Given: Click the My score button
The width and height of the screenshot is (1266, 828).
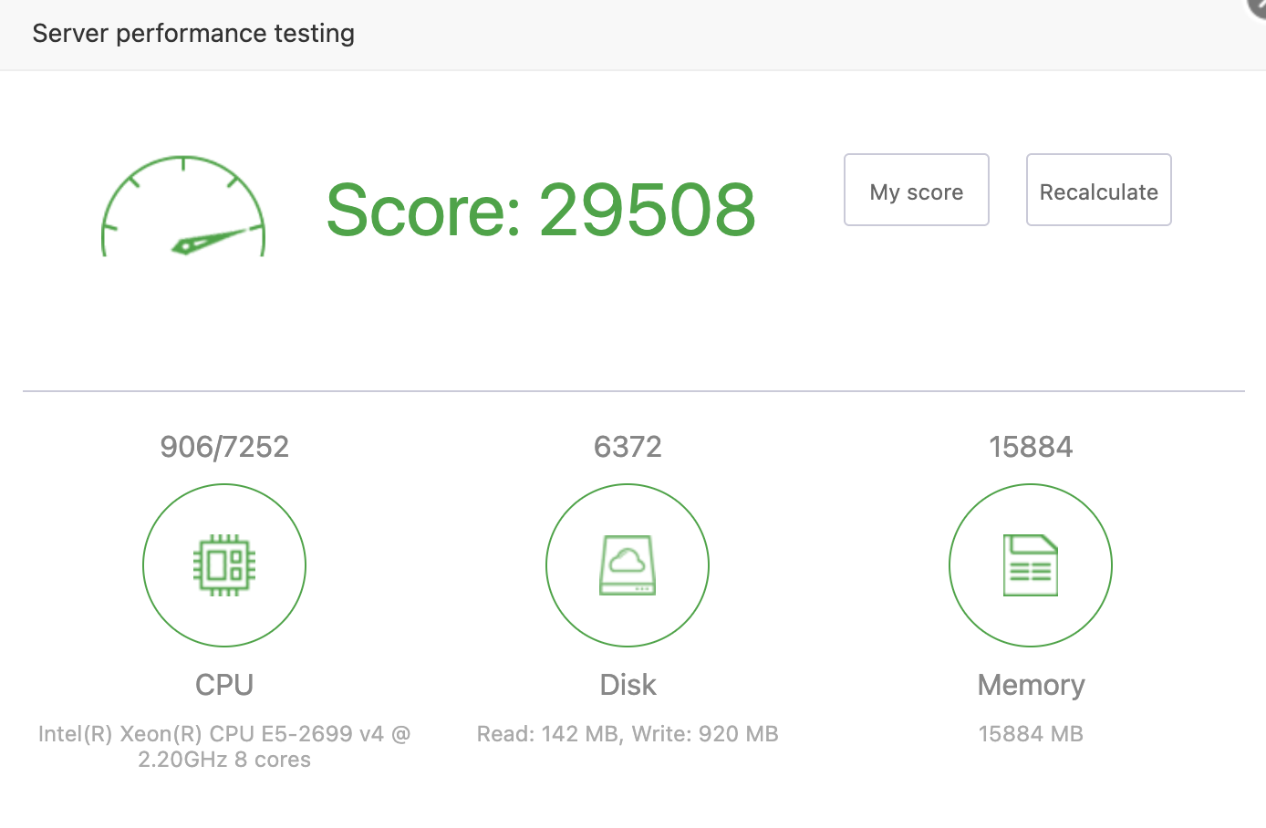Looking at the screenshot, I should (x=917, y=190).
